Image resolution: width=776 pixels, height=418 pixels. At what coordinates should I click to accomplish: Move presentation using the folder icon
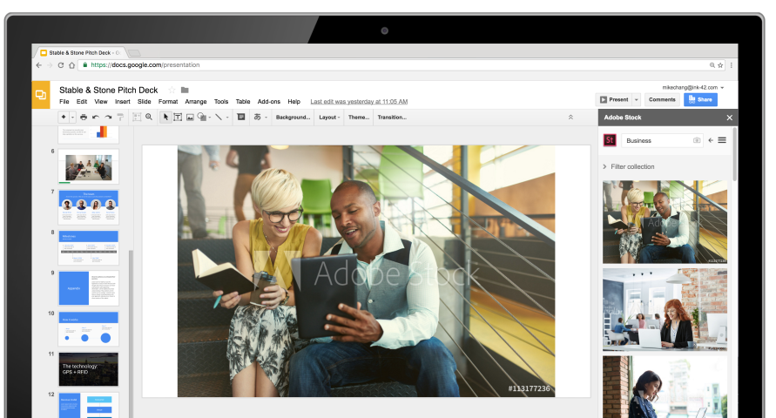185,90
